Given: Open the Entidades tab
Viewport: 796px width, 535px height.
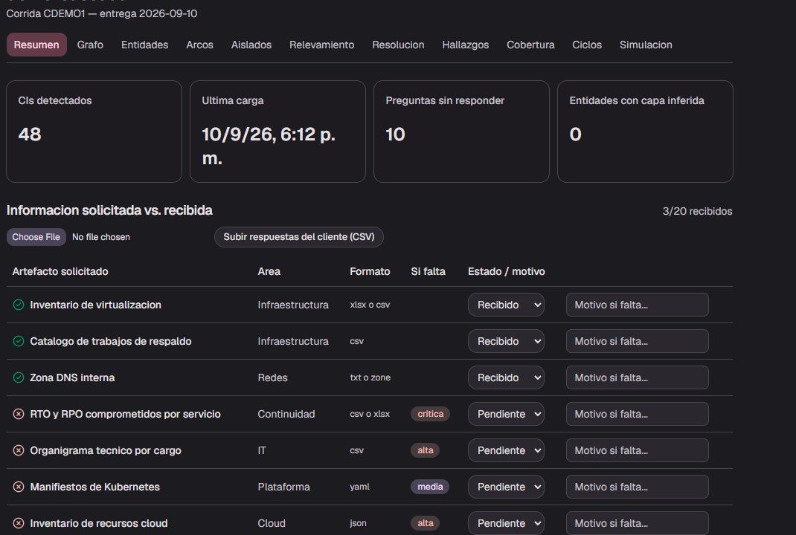Looking at the screenshot, I should click(x=144, y=45).
